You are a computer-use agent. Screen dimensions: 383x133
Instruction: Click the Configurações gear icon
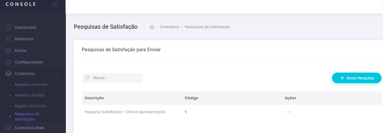pos(8,62)
